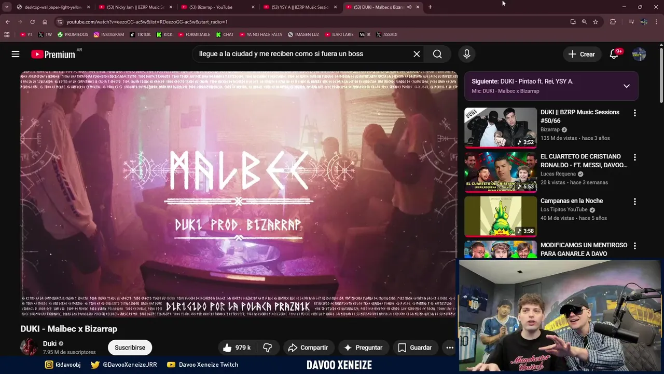This screenshot has height=374, width=664.
Task: Close the DUKI - Malbec tab
Action: 418,7
